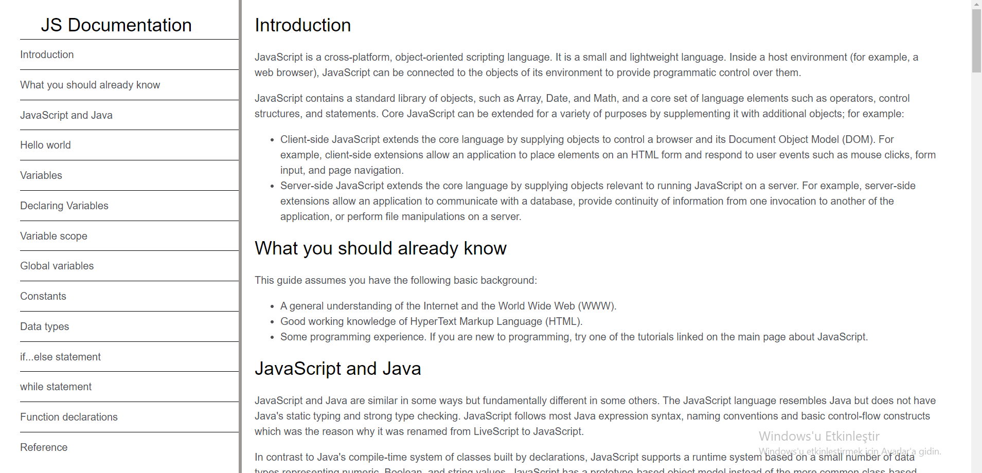Open the 'Hello world' topic
Viewport: 982px width, 473px height.
click(45, 145)
